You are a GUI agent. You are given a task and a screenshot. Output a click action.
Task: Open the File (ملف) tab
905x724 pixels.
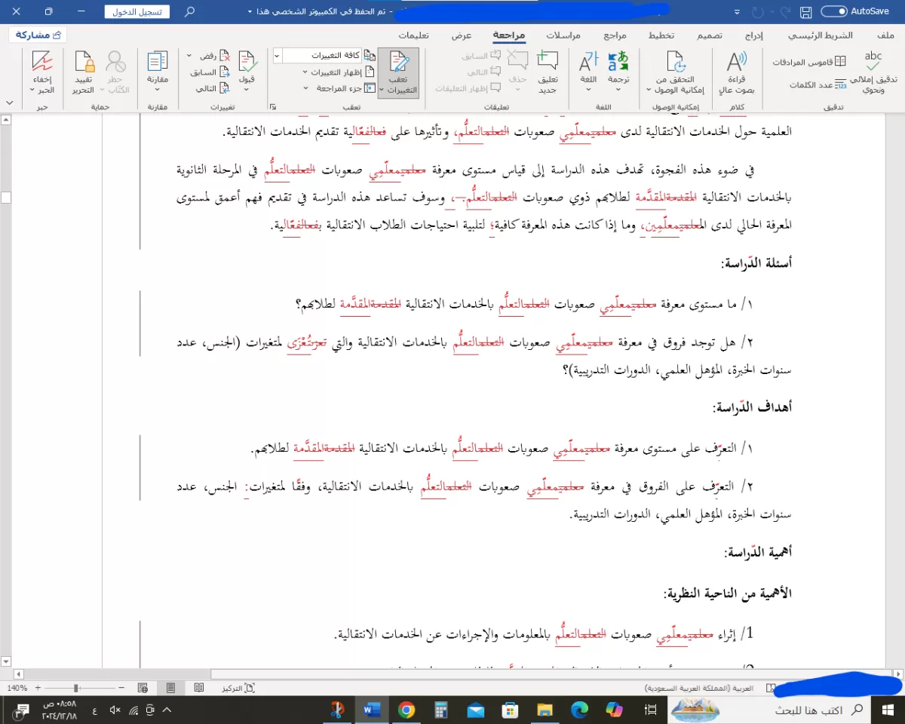click(x=886, y=35)
